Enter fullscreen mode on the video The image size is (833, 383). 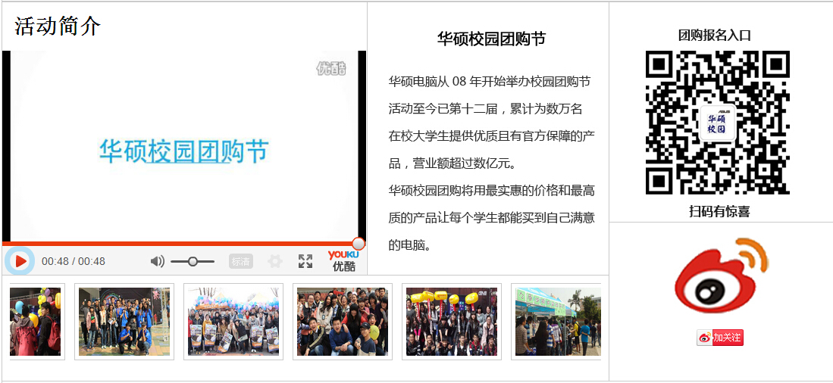point(305,261)
